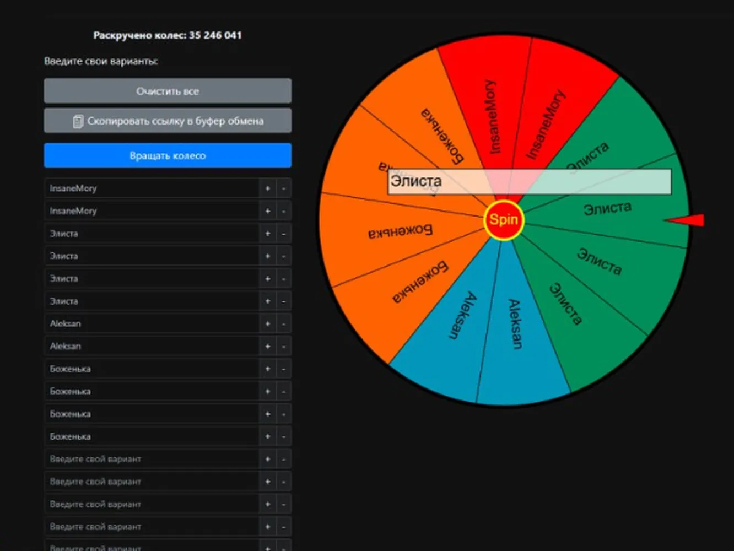Click plus next to the first Элиста entry

[268, 234]
